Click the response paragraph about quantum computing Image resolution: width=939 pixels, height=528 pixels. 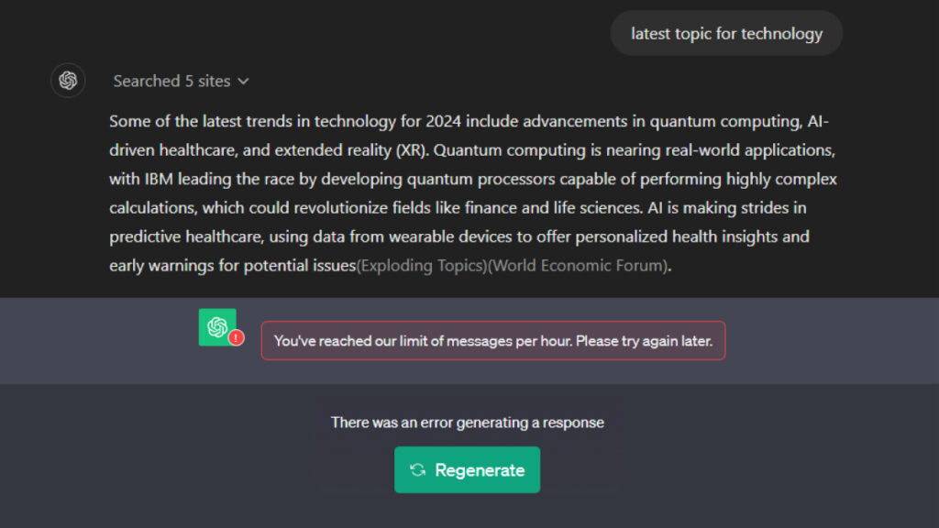click(x=472, y=193)
